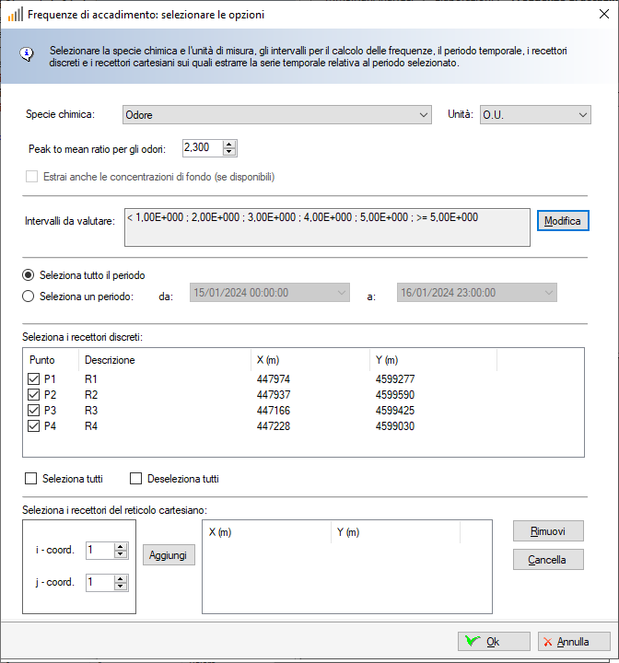Screen dimensions: 619x663
Task: Uncheck receptor P3 checkbox
Action: [x=34, y=410]
